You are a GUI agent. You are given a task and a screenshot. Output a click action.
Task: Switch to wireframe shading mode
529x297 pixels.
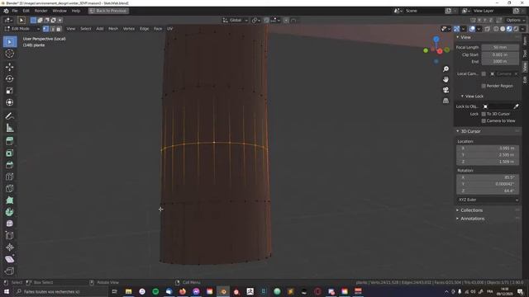pos(496,29)
